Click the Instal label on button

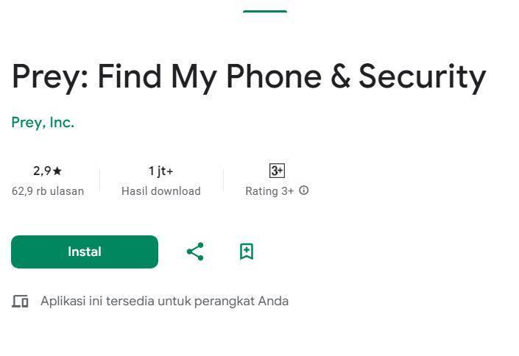85,252
